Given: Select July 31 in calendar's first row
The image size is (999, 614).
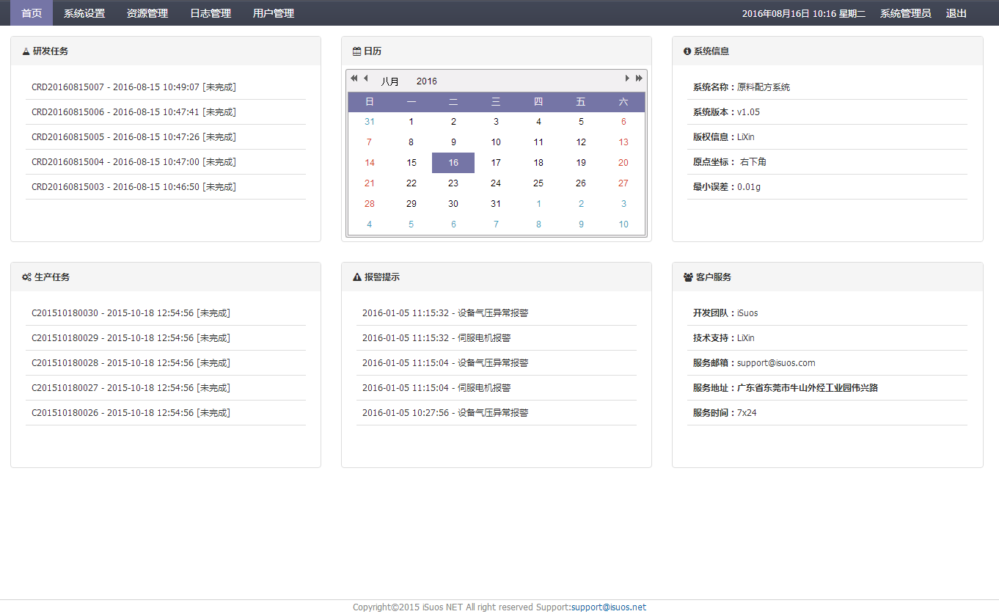Looking at the screenshot, I should coord(370,122).
